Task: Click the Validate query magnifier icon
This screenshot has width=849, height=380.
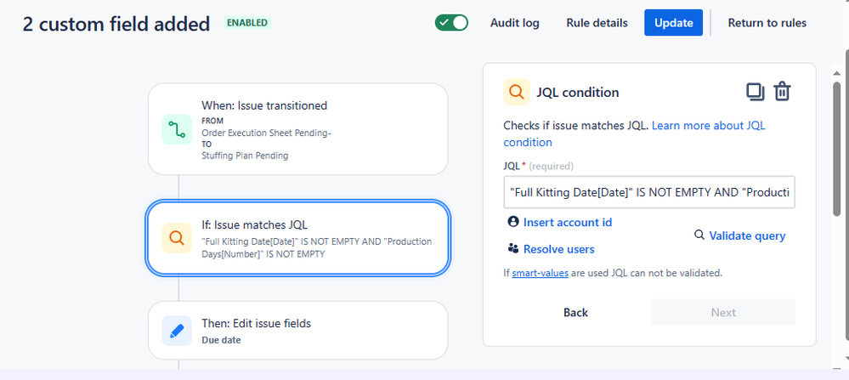Action: [x=699, y=235]
